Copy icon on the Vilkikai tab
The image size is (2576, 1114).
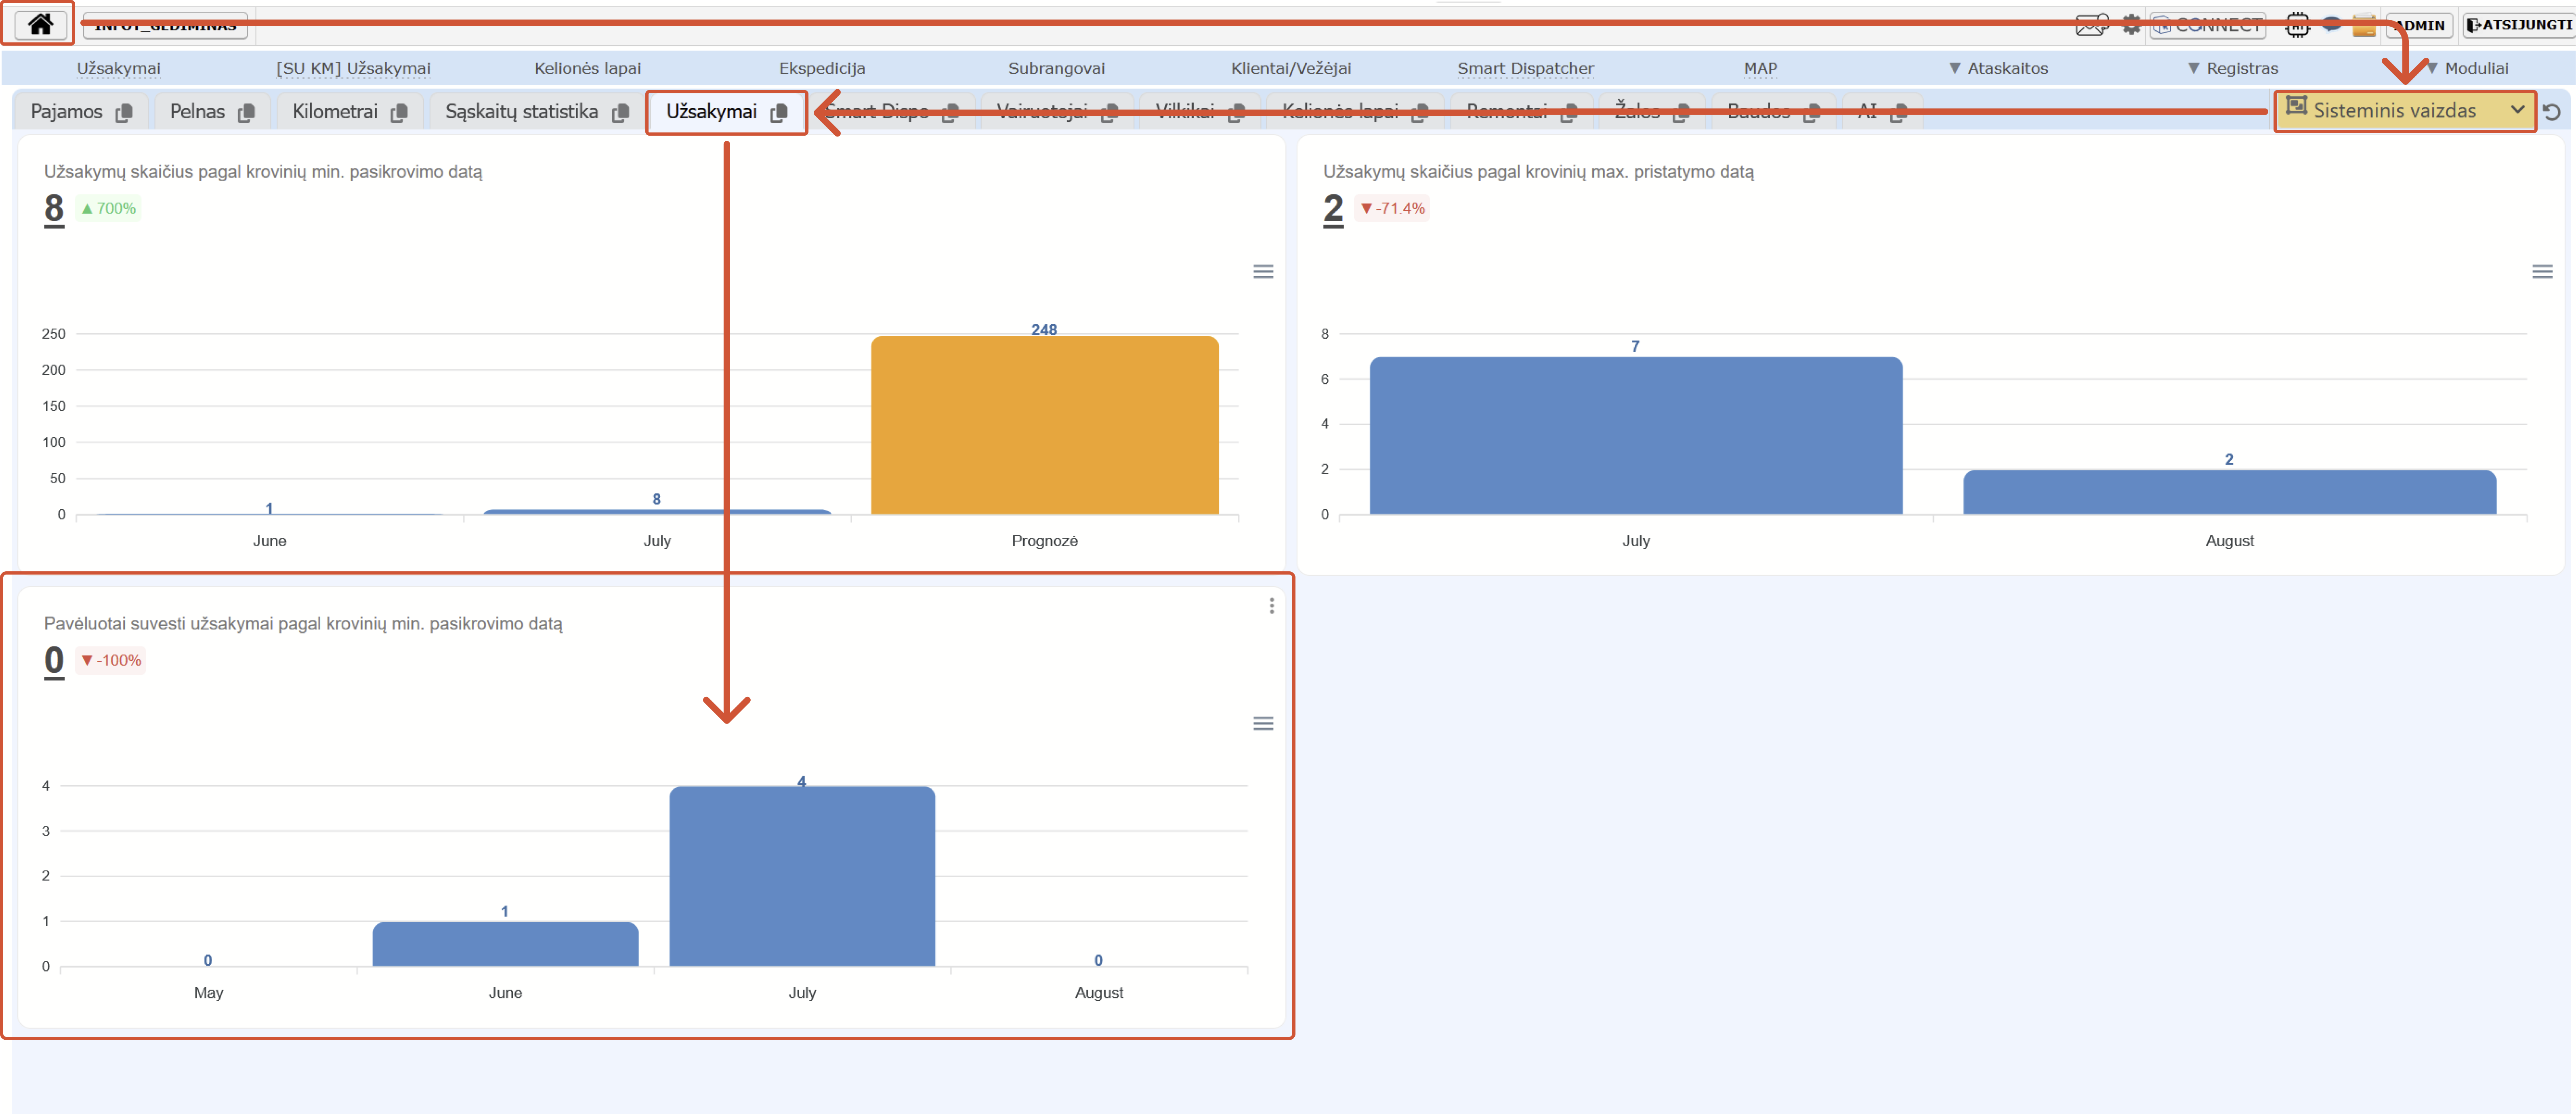[1236, 113]
